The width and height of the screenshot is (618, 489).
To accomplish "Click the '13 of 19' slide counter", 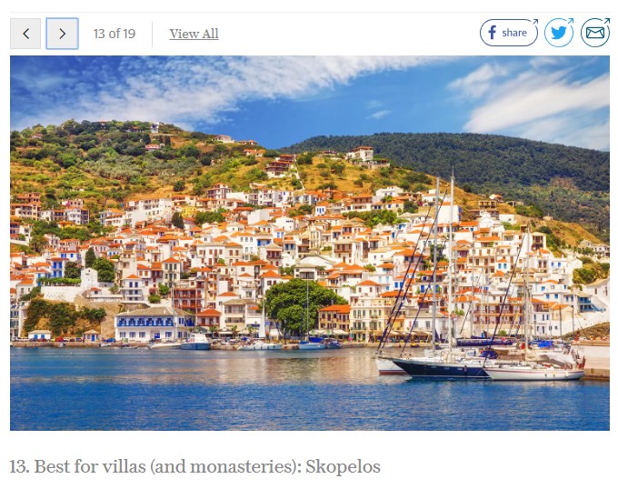I will pos(115,34).
